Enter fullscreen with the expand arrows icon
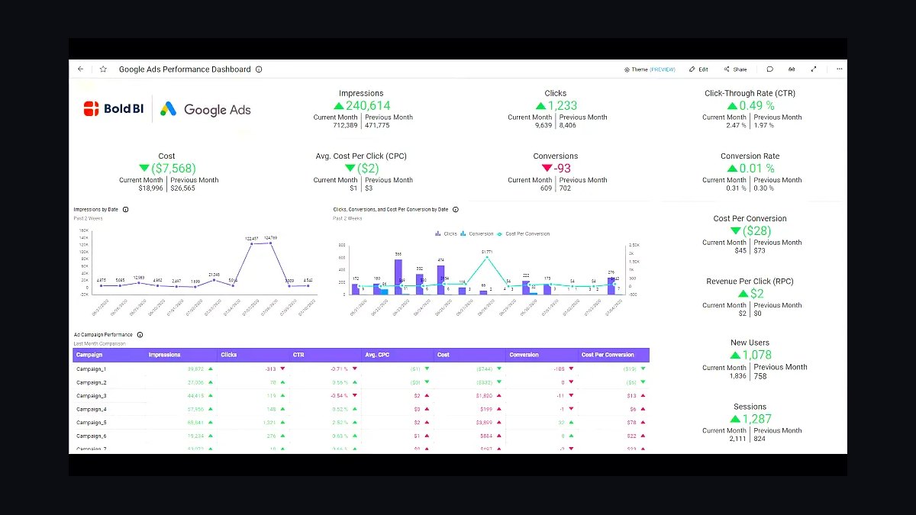 814,69
